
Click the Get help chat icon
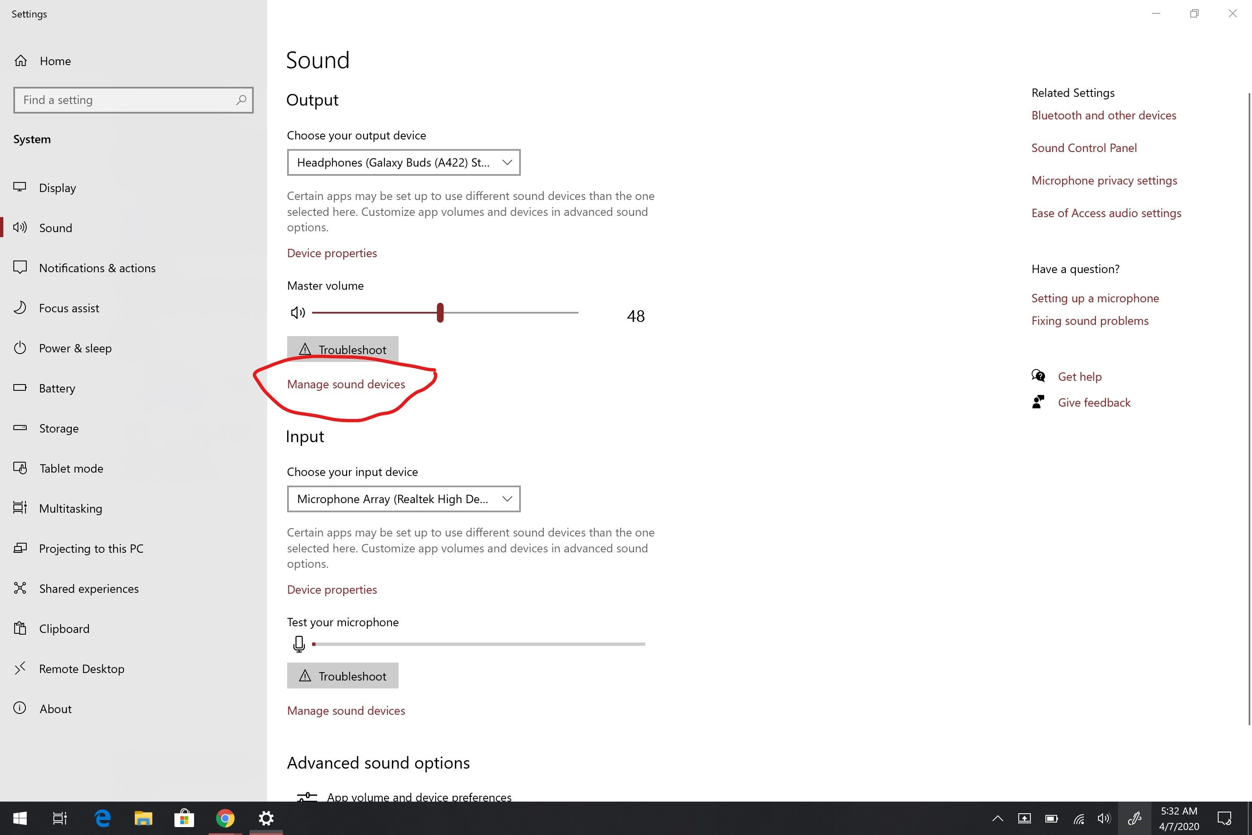click(1038, 376)
